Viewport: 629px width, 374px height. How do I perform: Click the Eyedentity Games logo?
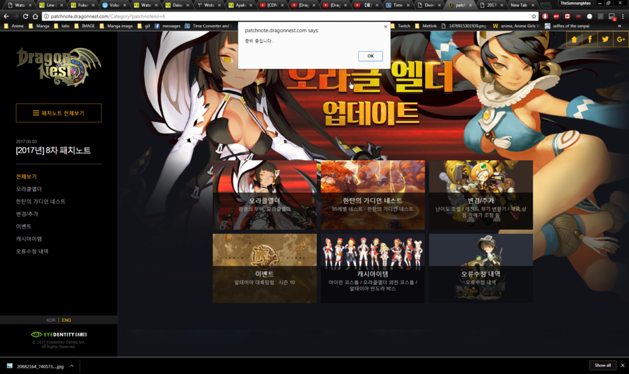[x=59, y=334]
